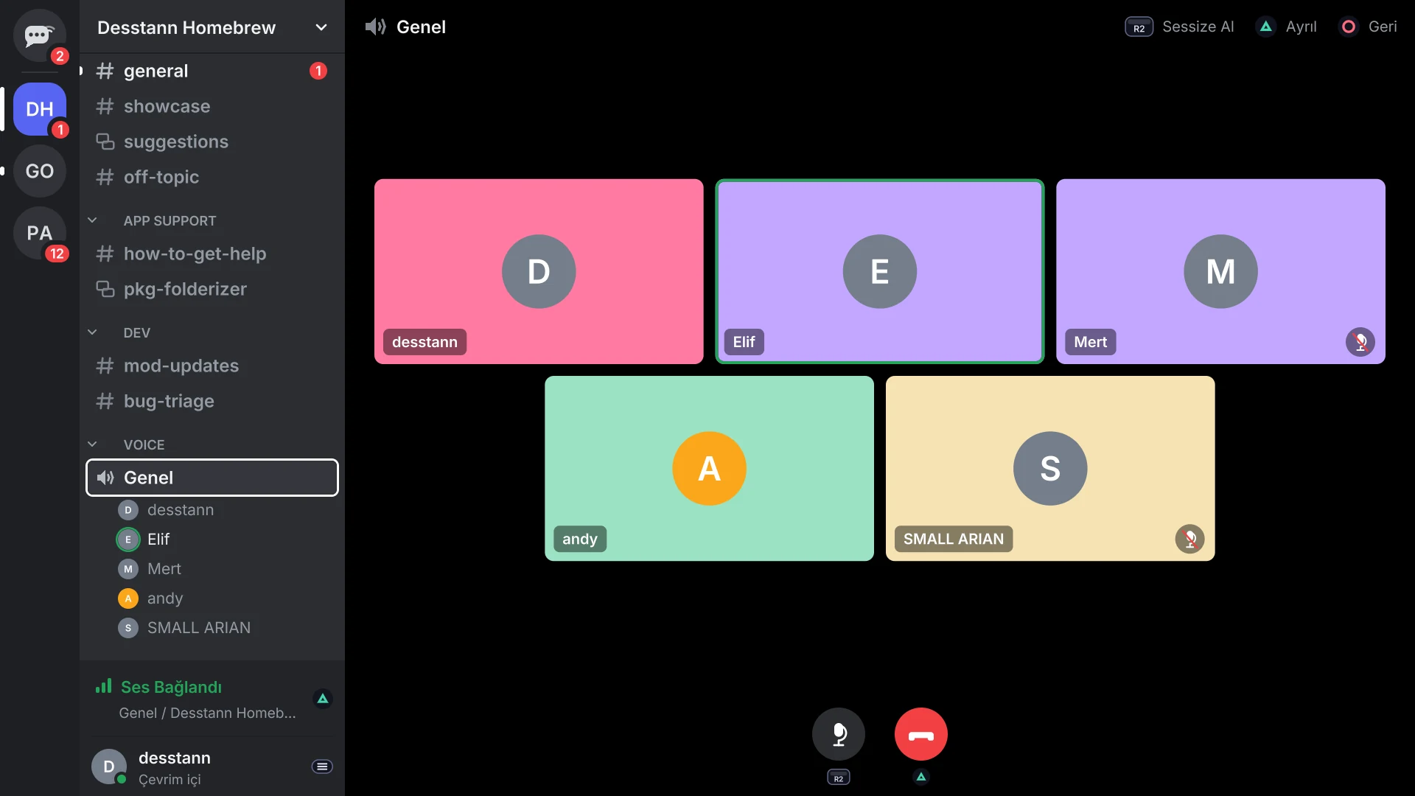This screenshot has height=796, width=1415.
Task: Click desstann user avatar at bottom
Action: pyautogui.click(x=109, y=767)
